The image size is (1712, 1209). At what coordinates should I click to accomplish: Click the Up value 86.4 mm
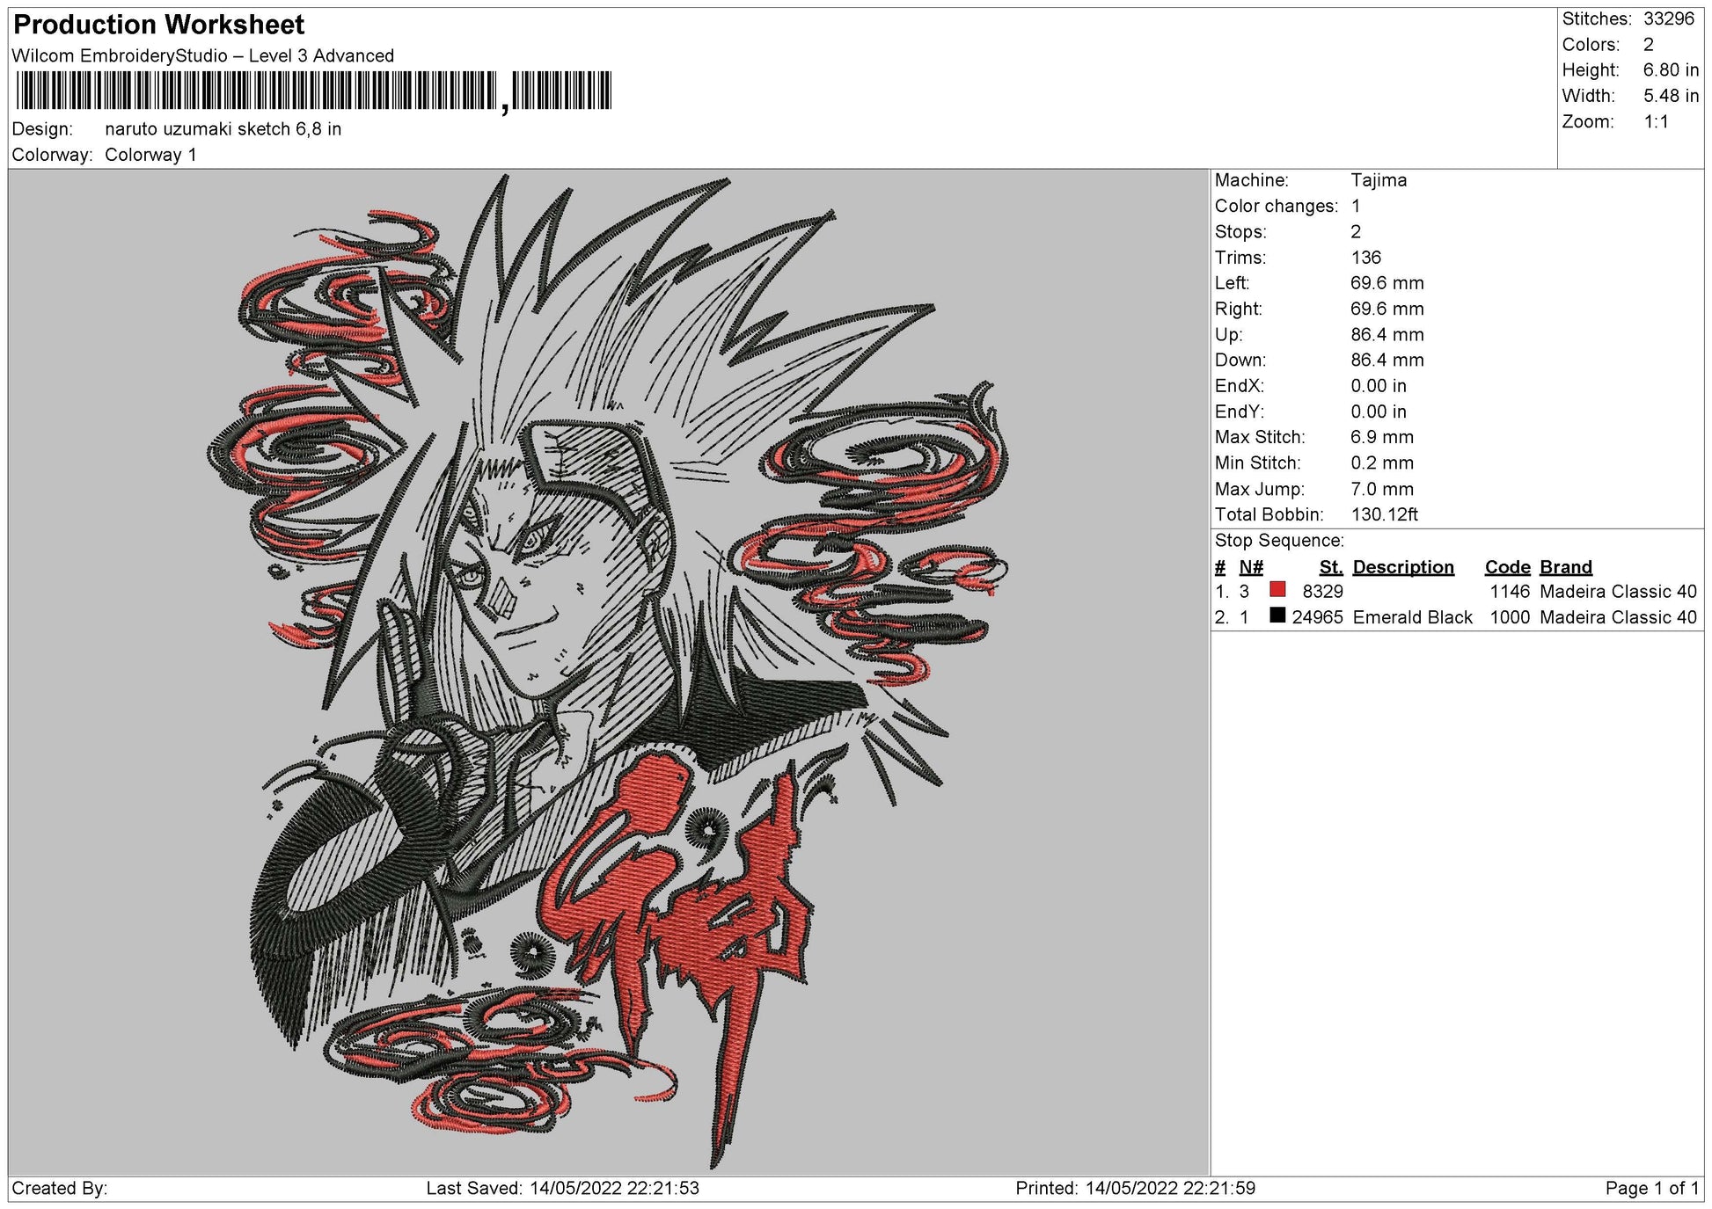click(1386, 334)
